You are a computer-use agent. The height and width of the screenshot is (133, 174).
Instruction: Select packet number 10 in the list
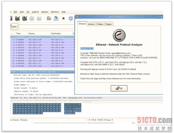[x=42, y=61]
